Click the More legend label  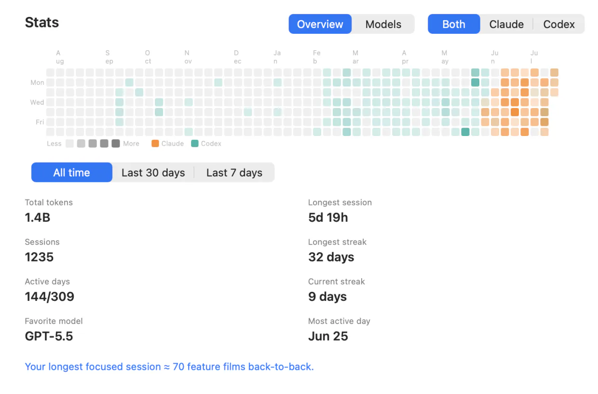point(131,144)
